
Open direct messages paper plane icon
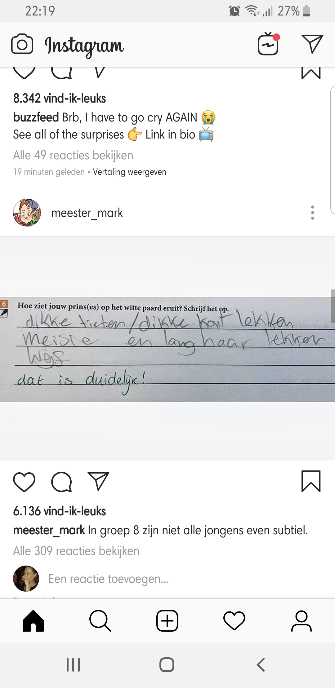pyautogui.click(x=312, y=44)
